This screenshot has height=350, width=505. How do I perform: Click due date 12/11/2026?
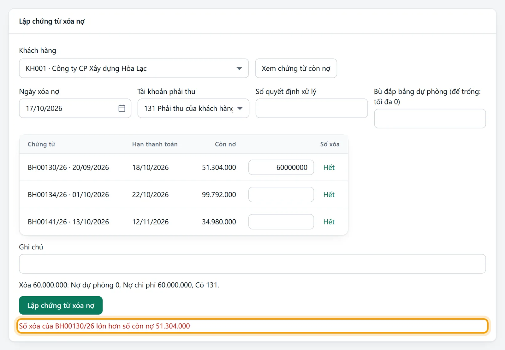click(150, 222)
